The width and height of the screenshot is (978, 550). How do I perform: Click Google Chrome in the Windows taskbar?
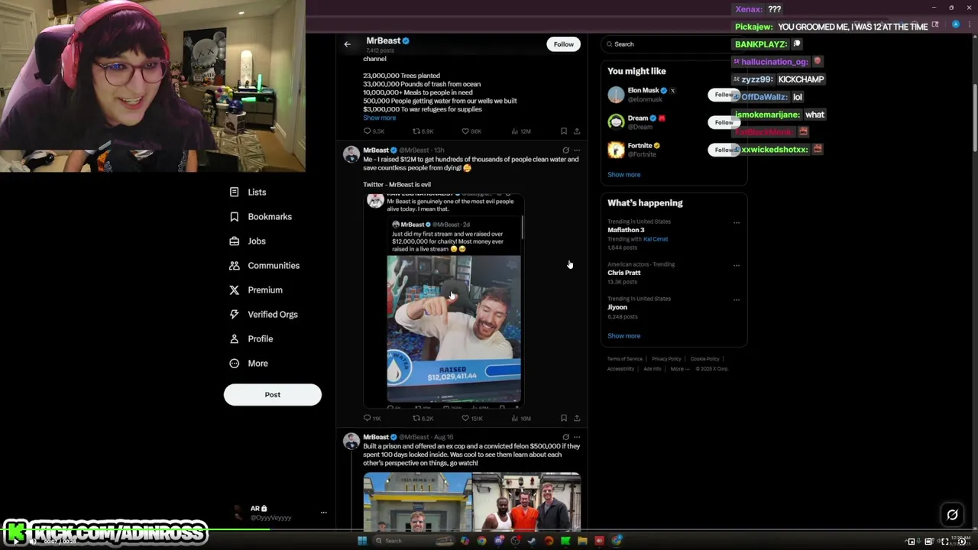481,541
